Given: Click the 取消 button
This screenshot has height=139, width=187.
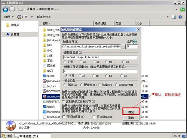Looking at the screenshot, I should tap(131, 118).
